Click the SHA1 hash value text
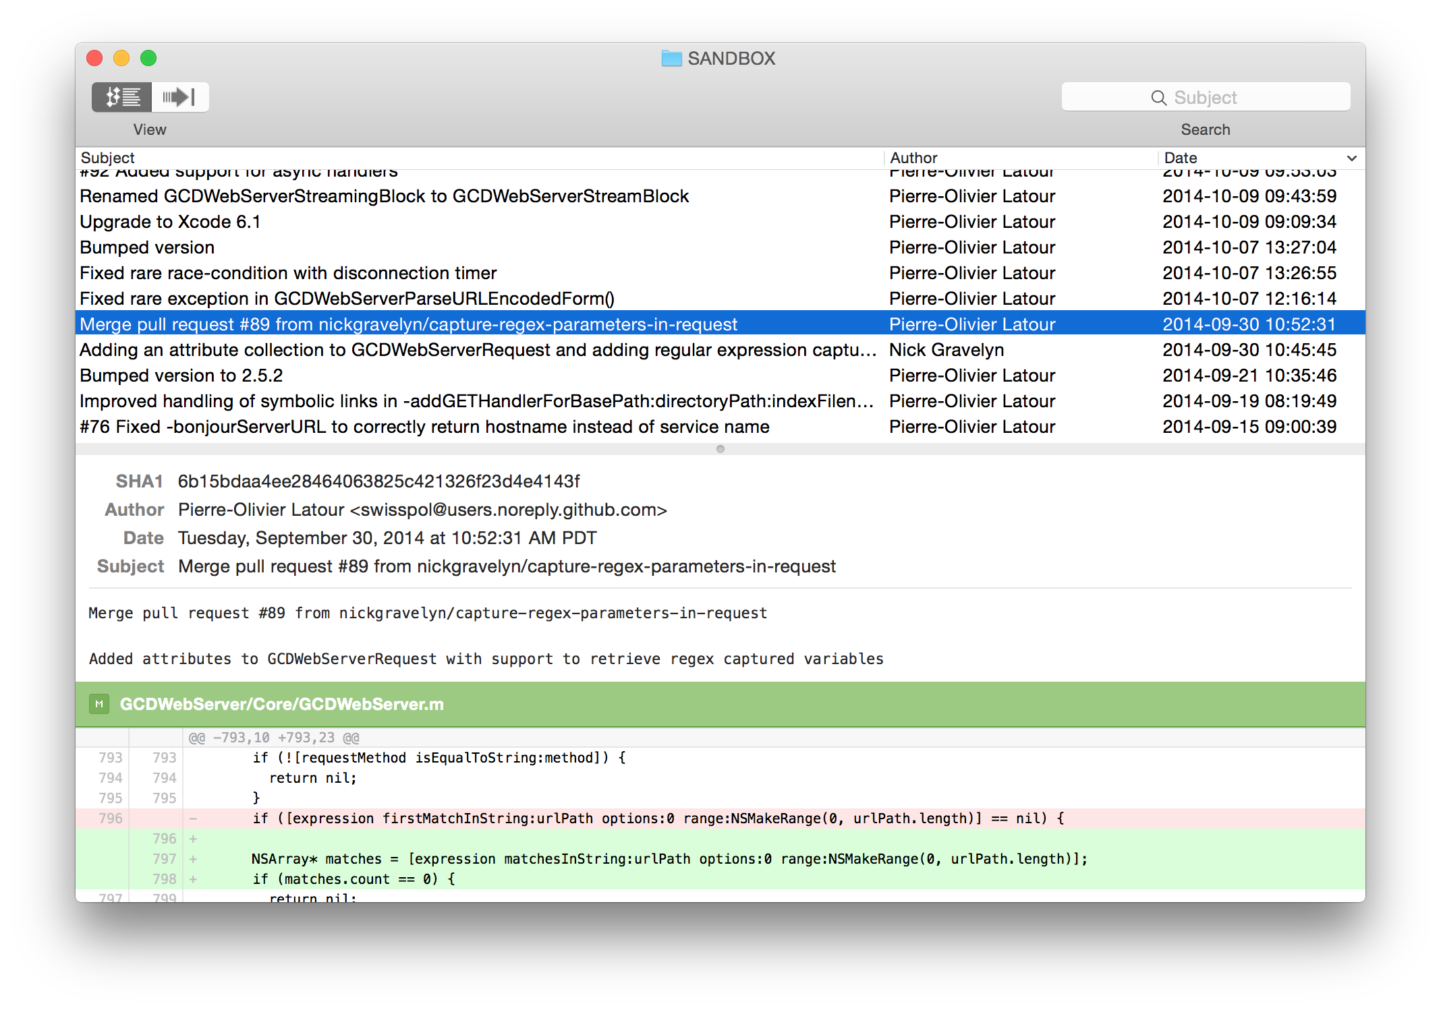The height and width of the screenshot is (1010, 1441). (x=378, y=481)
